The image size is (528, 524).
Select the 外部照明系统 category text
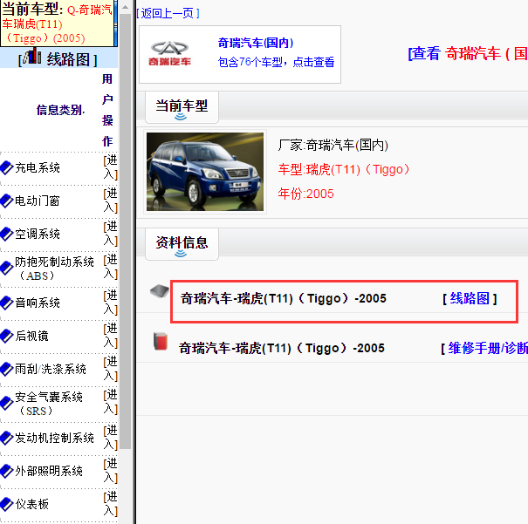click(49, 471)
